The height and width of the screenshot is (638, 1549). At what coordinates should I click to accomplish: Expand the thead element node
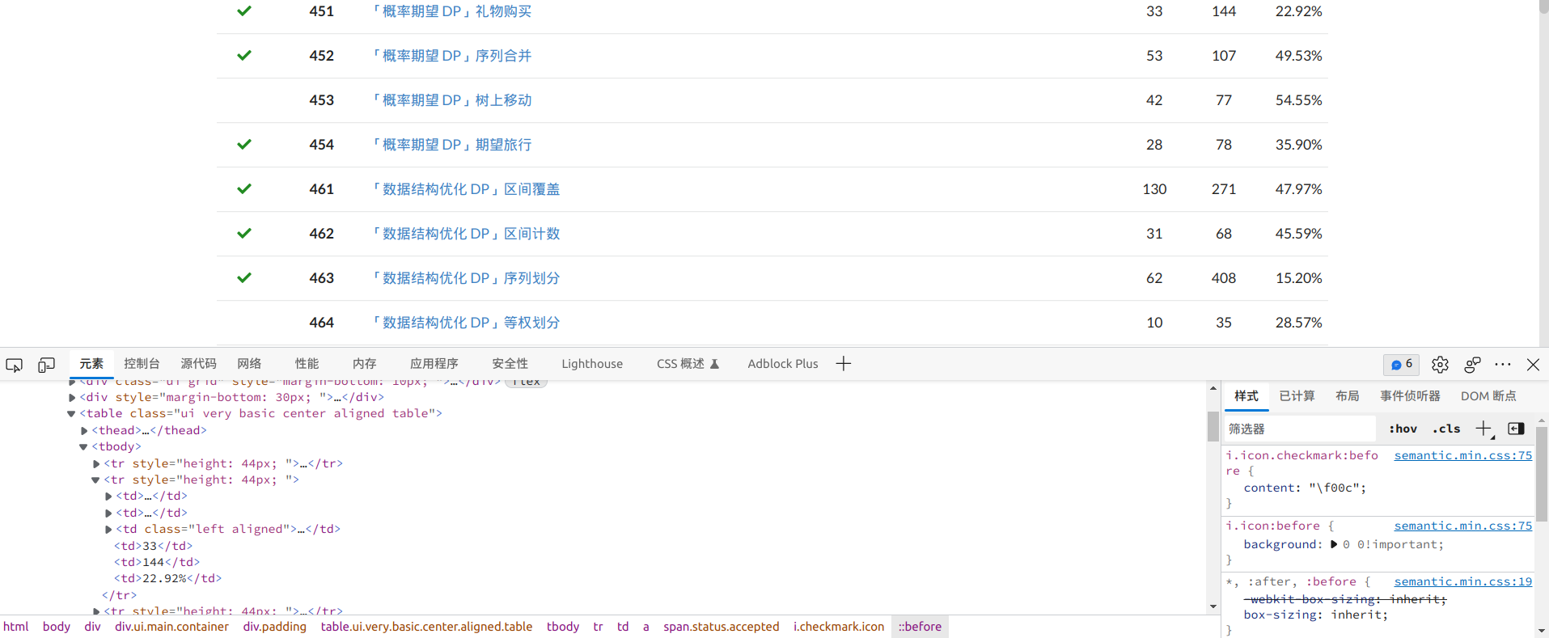pos(84,431)
